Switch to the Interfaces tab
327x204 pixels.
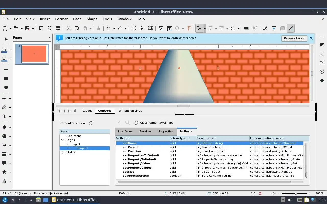coord(125,131)
